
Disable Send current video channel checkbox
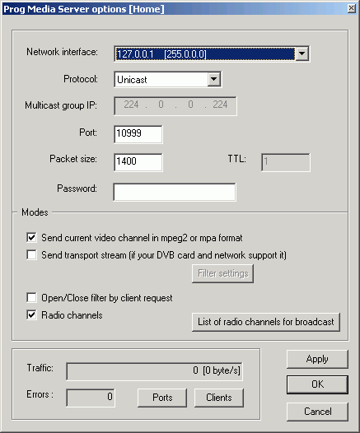coord(31,237)
